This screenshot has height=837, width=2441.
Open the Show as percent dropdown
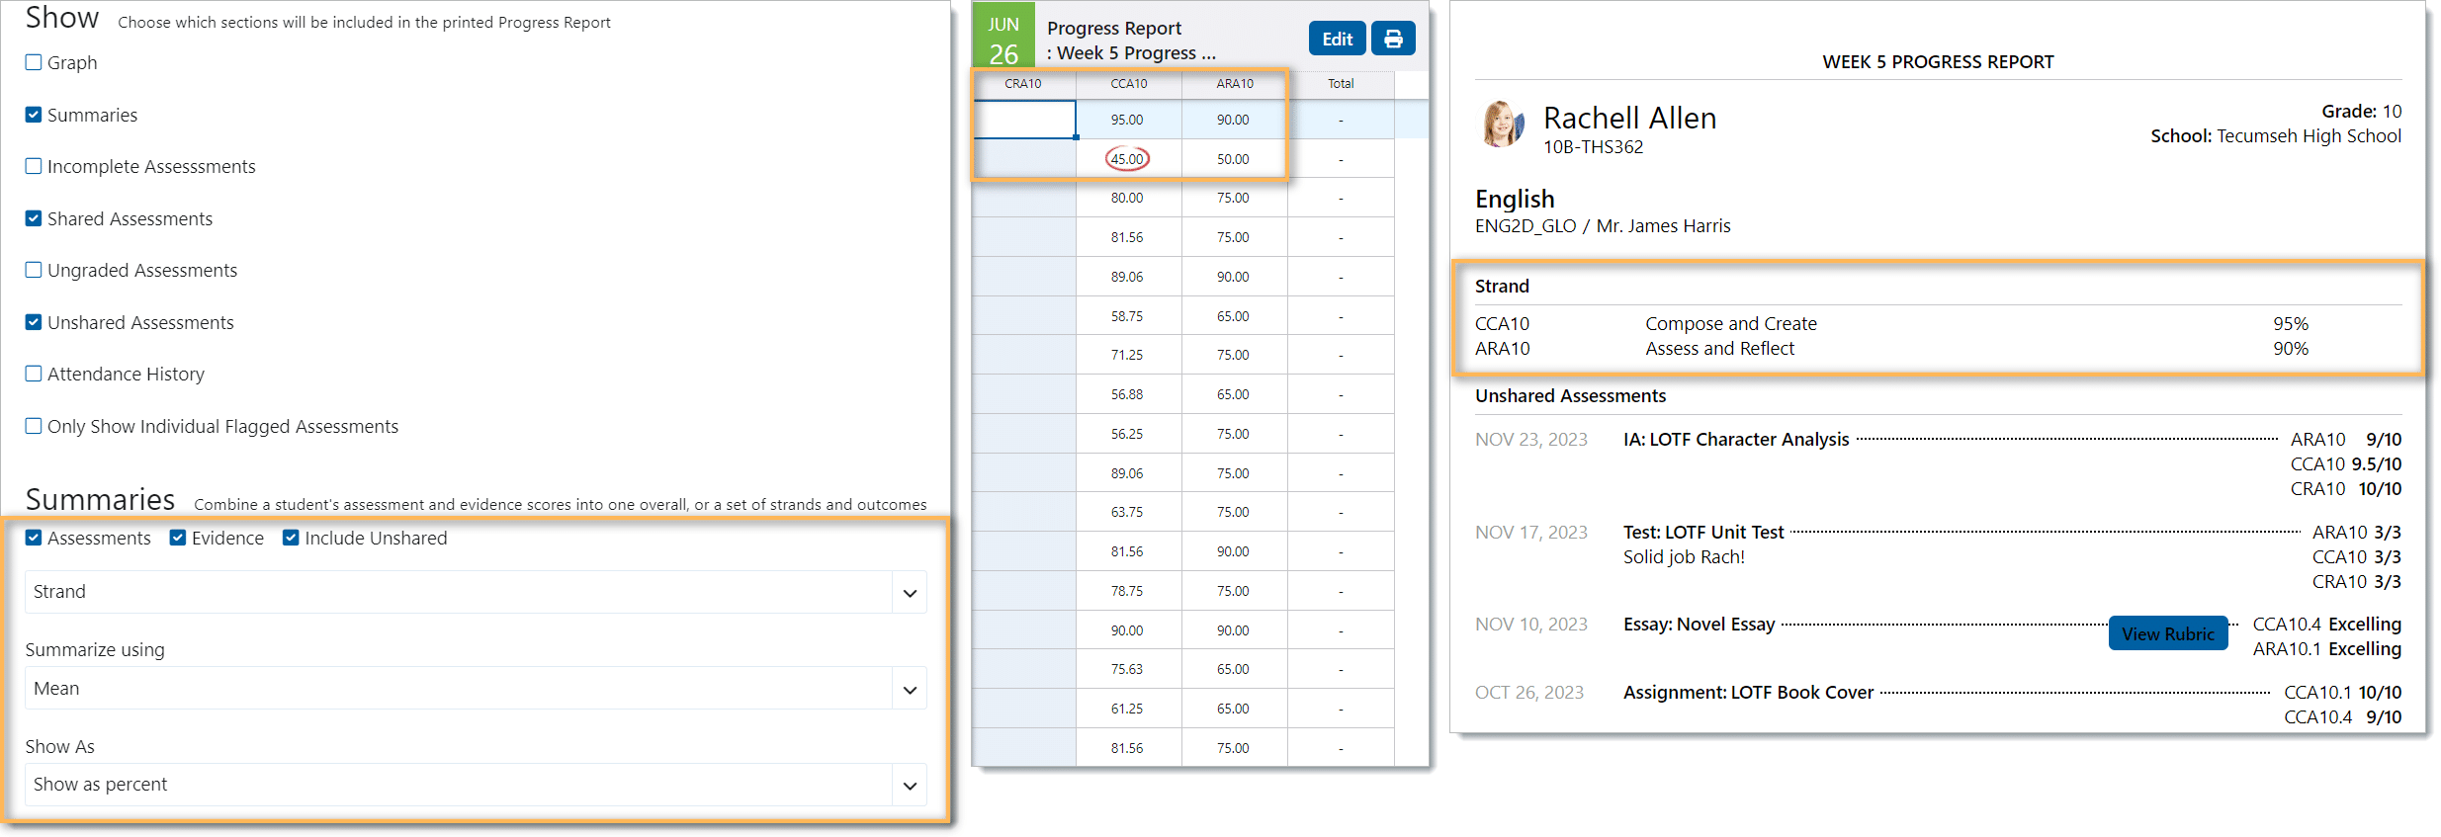(475, 785)
